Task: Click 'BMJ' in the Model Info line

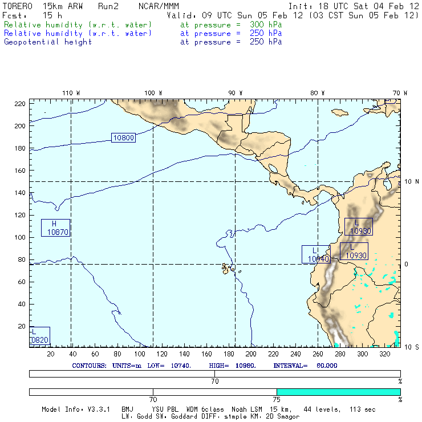Action: coord(127,409)
